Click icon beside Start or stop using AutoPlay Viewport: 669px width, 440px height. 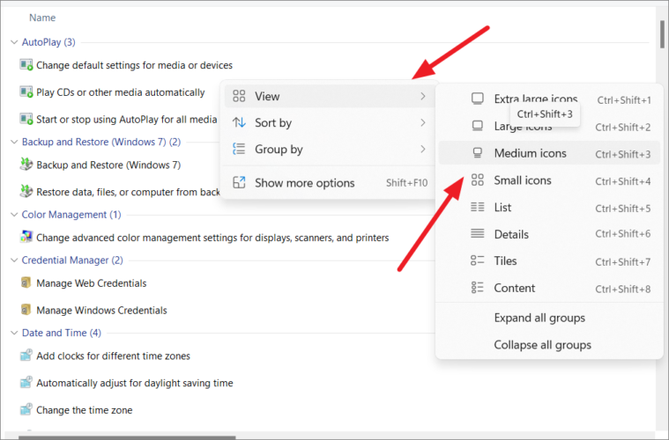click(x=26, y=119)
